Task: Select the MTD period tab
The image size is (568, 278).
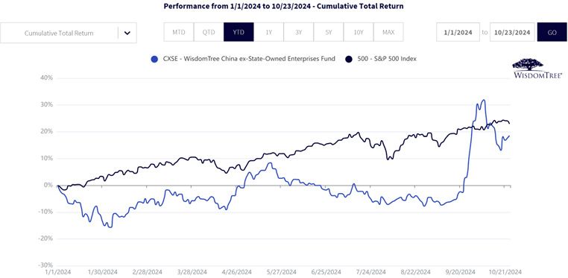Action: click(179, 32)
